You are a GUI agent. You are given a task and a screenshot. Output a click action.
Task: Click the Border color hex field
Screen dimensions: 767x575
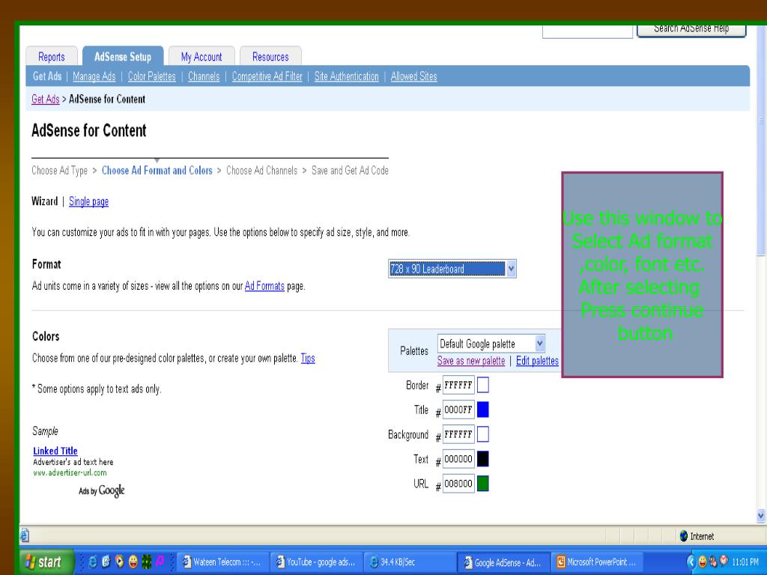[458, 385]
